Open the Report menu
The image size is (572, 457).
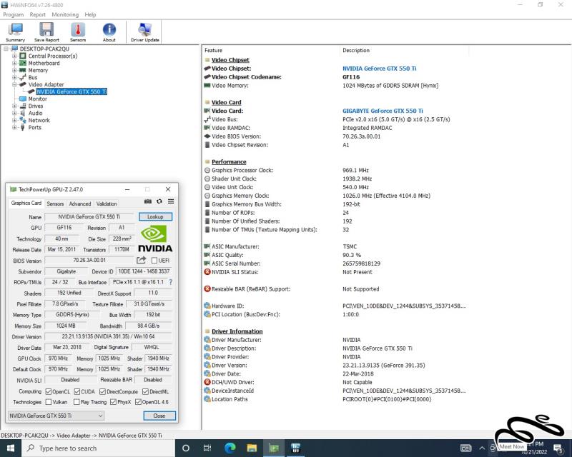pos(38,14)
